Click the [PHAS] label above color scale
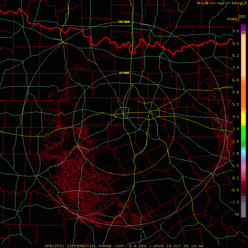This screenshot has height=248, width=248. tap(233, 19)
